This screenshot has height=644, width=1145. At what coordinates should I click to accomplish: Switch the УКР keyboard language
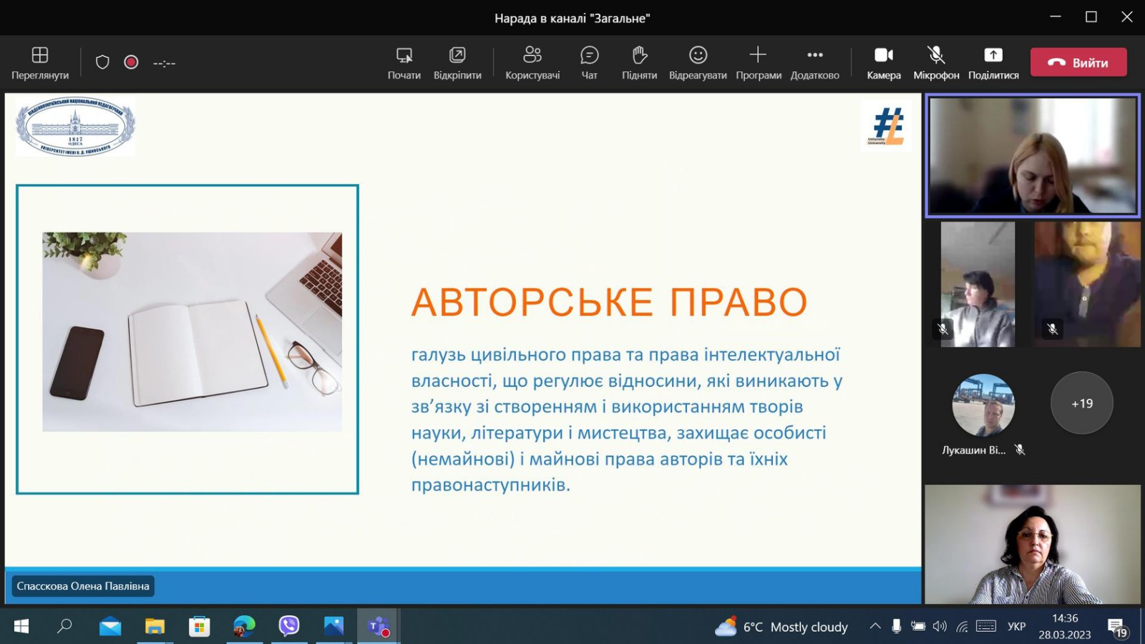tap(1016, 626)
